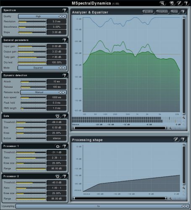Image resolution: width=191 pixels, height=210 pixels.
Task: Adjust the Output gain slider
Action: pos(32,52)
